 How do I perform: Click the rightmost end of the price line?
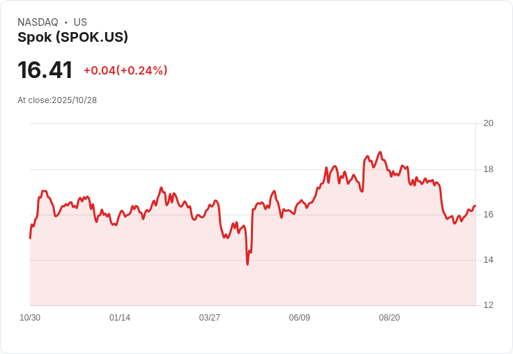(475, 206)
